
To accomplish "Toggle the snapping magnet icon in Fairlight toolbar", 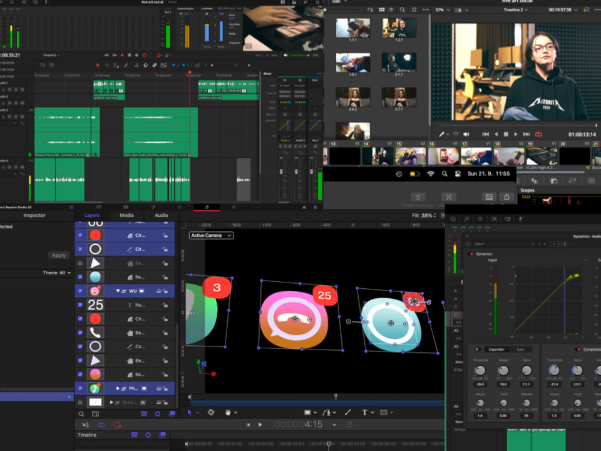I will pyautogui.click(x=146, y=65).
